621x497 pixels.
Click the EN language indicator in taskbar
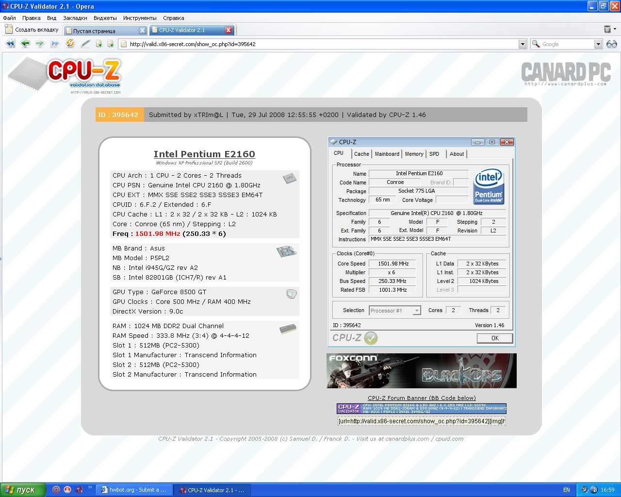click(x=566, y=490)
